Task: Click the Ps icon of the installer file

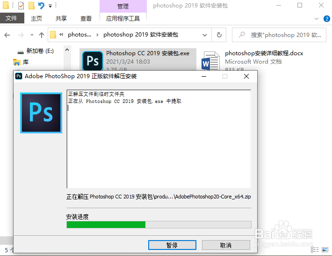Action: [x=93, y=61]
